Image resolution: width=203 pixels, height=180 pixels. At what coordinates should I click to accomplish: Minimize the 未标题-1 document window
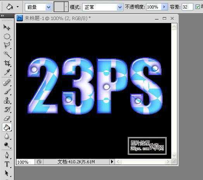pyautogui.click(x=157, y=19)
